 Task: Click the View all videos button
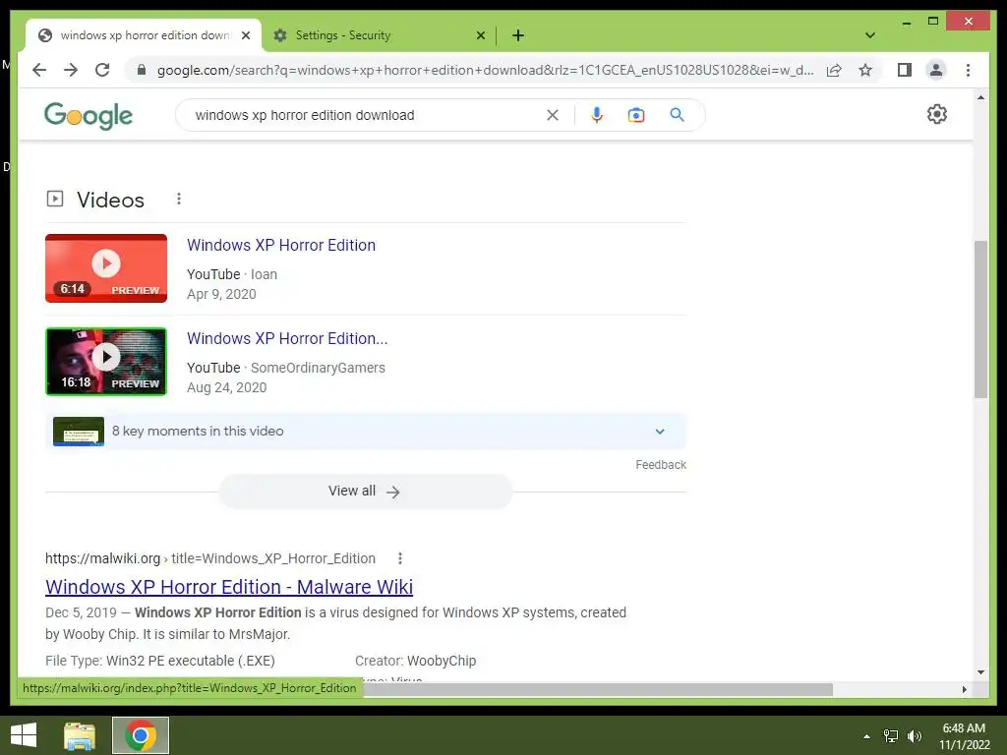tap(366, 492)
